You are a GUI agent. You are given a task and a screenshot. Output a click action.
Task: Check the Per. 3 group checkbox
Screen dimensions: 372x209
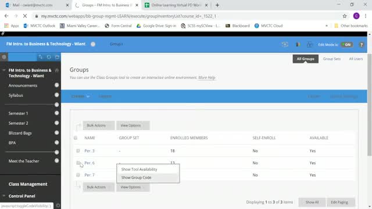78,151
